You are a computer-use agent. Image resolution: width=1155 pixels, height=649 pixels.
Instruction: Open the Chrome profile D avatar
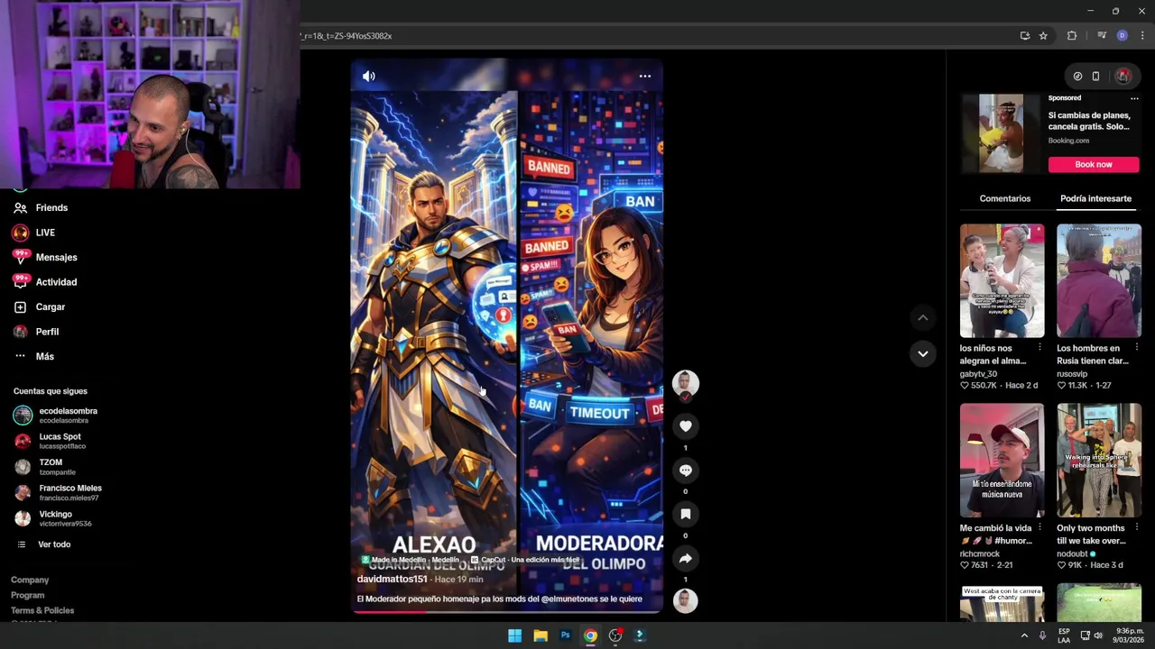1122,36
